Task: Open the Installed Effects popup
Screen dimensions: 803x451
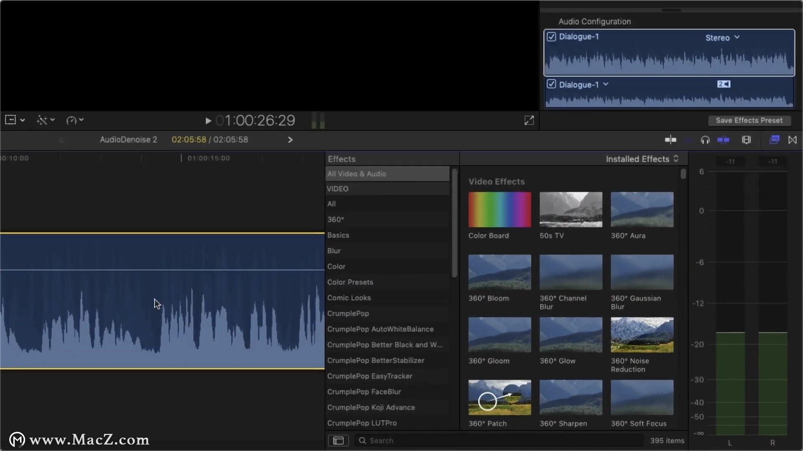Action: click(x=642, y=159)
